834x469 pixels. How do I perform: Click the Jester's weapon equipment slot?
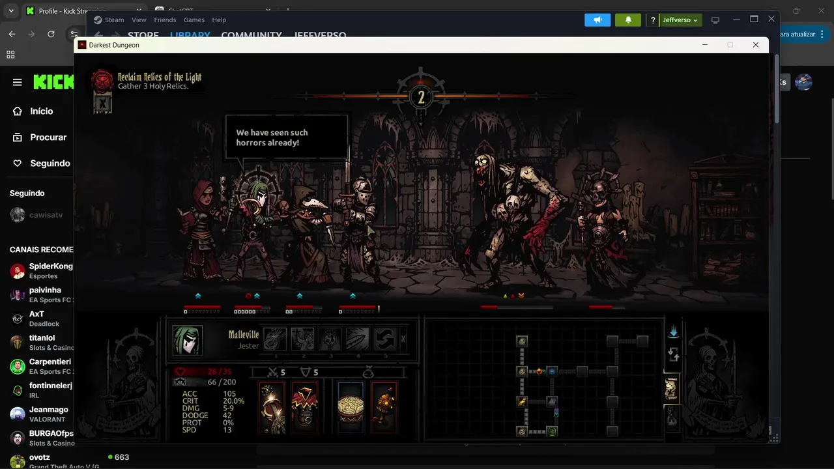(x=272, y=408)
